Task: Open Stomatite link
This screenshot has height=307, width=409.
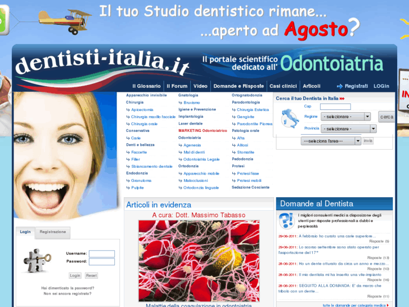Action: pyautogui.click(x=245, y=152)
